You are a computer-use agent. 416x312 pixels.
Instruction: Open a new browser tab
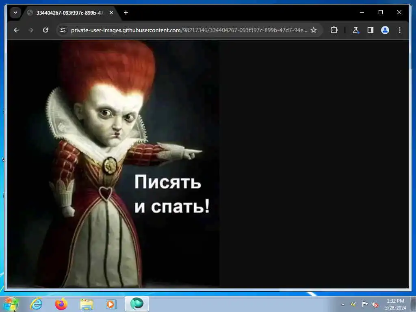126,13
